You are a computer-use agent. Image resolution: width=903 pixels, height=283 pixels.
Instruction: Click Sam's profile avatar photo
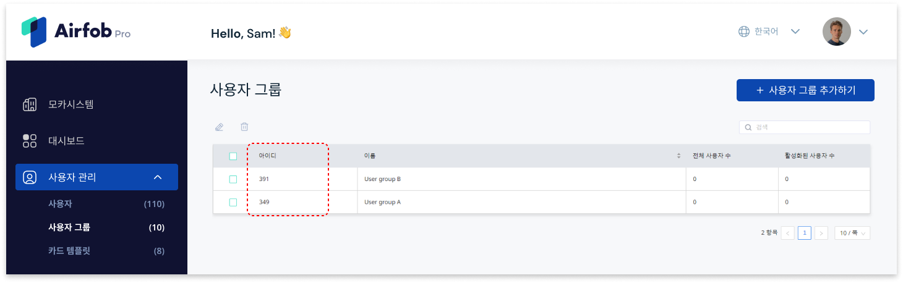[837, 32]
